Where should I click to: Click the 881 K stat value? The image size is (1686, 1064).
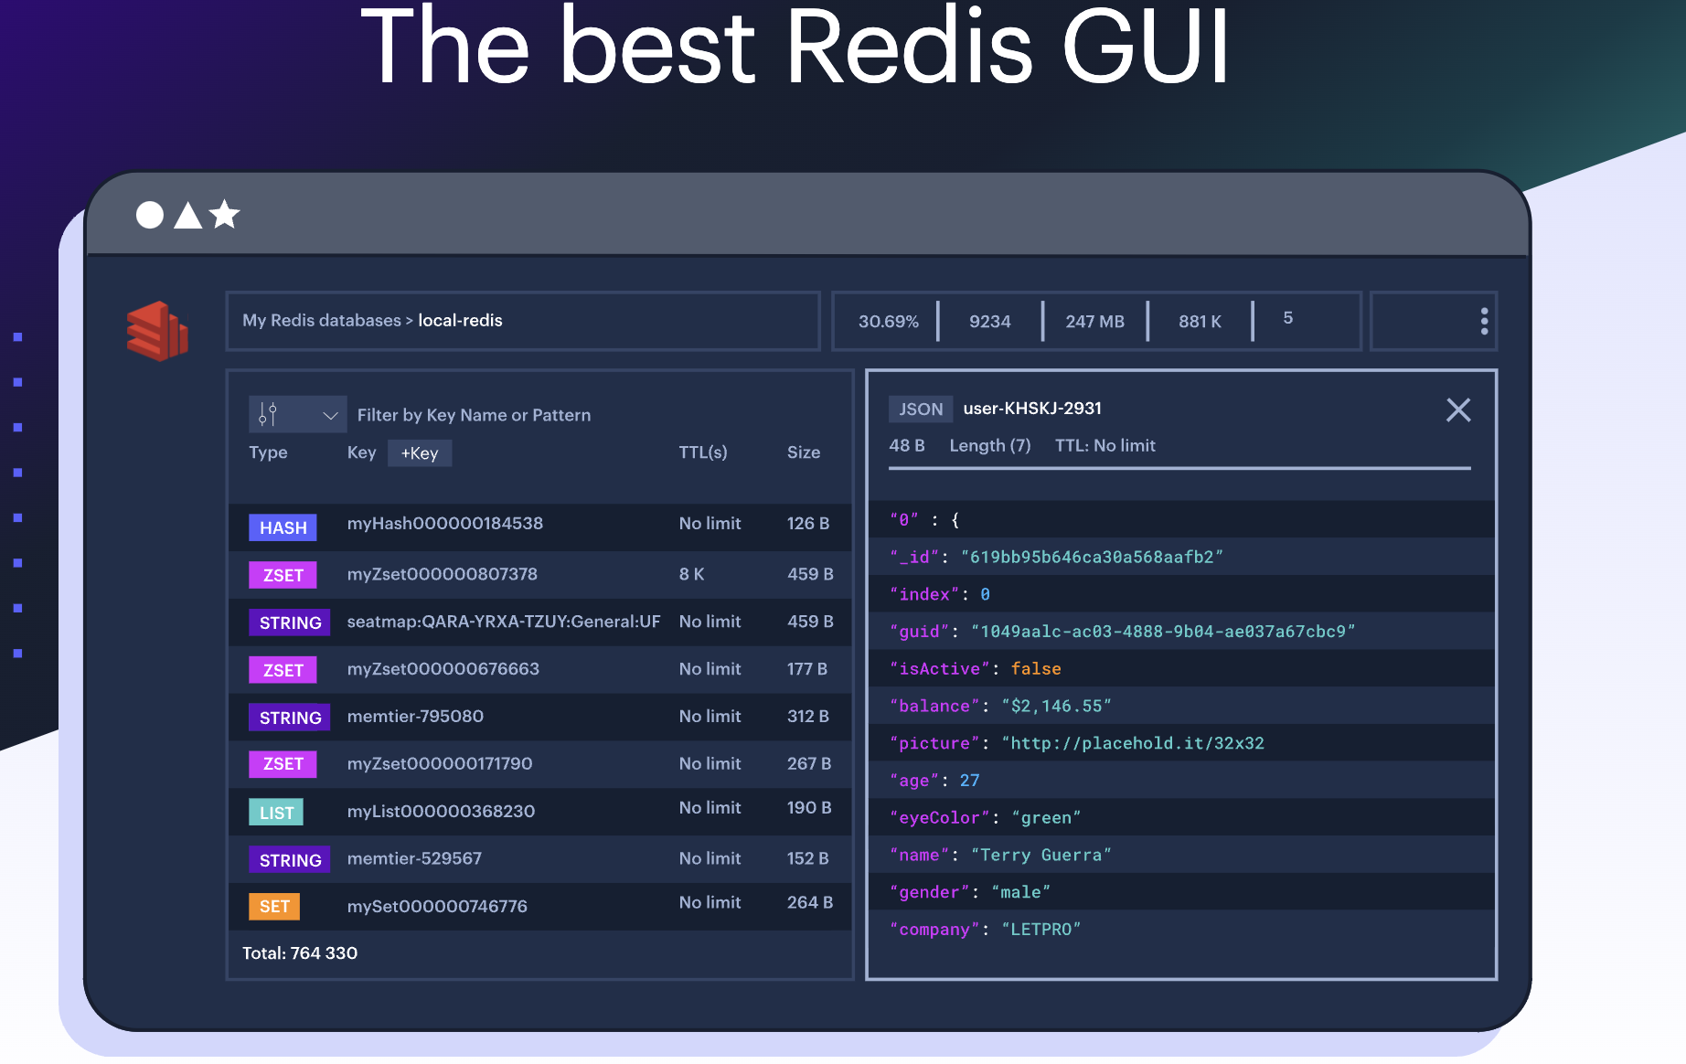pos(1200,322)
